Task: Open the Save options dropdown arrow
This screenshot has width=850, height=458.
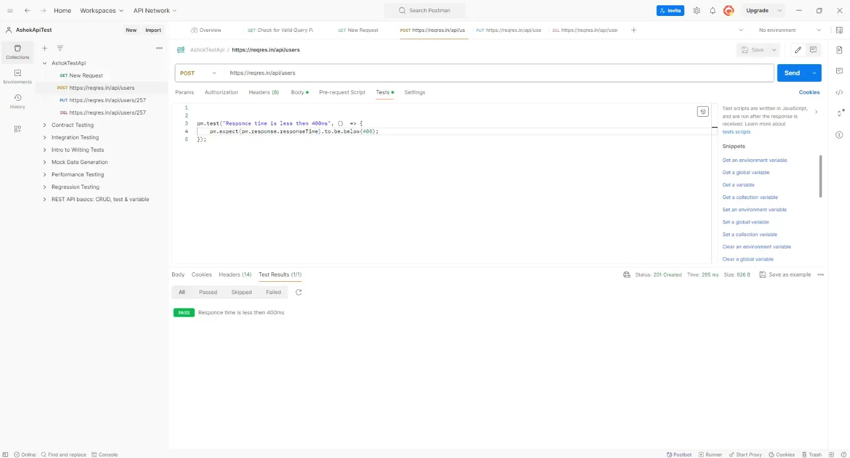Action: point(774,50)
